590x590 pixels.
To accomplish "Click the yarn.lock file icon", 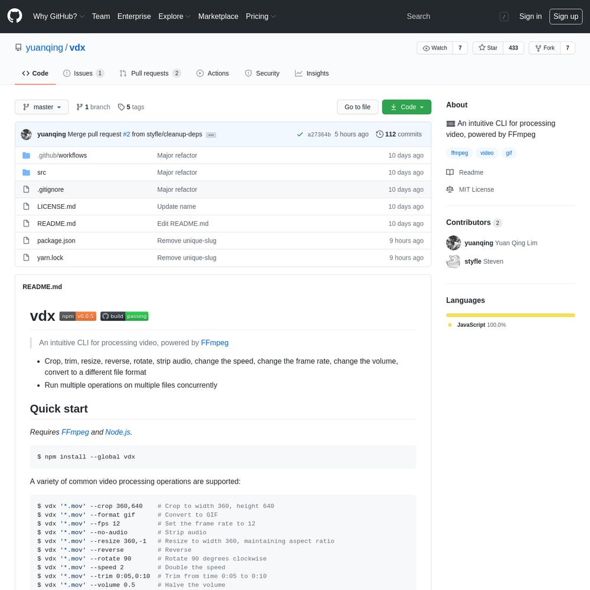I will (x=26, y=258).
